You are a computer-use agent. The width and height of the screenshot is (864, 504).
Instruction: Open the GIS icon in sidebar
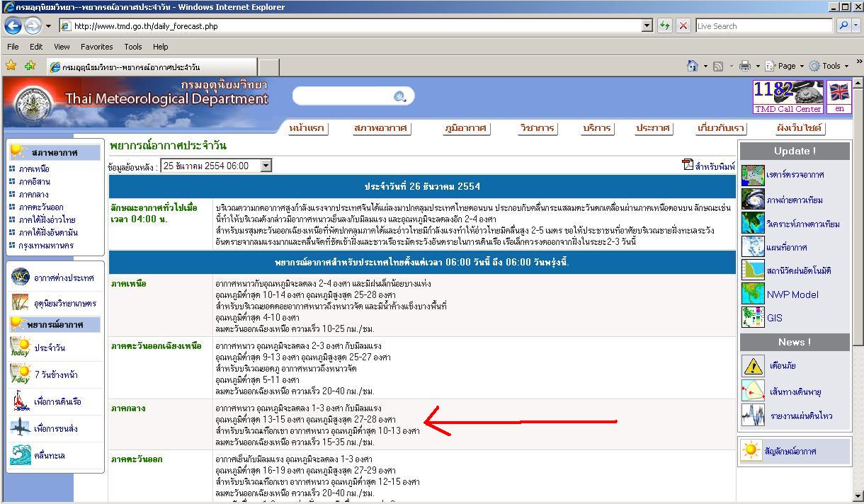coord(753,317)
